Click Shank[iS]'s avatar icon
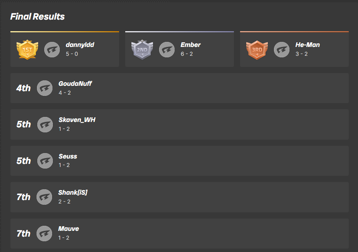The height and width of the screenshot is (252, 358). point(44,197)
